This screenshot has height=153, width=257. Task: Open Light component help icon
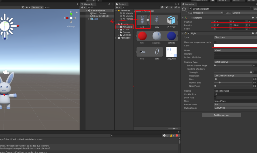[253, 33]
